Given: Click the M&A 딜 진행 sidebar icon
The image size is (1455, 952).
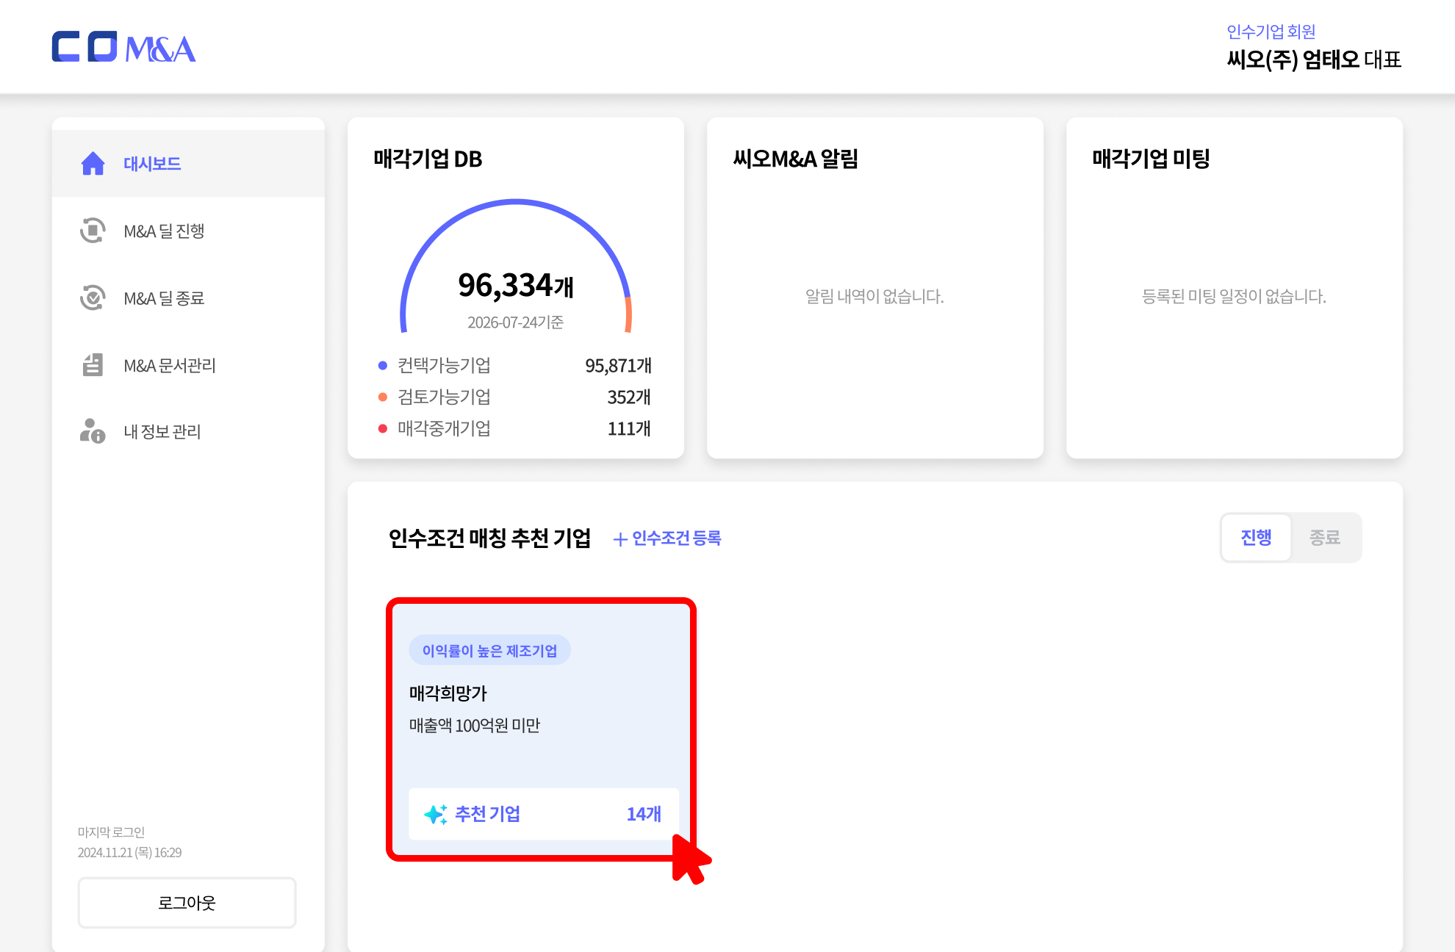Looking at the screenshot, I should click(x=93, y=231).
